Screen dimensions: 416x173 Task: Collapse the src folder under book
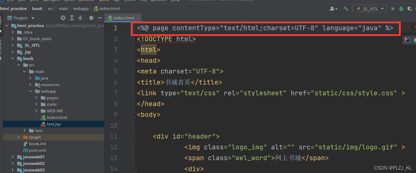[x=18, y=65]
